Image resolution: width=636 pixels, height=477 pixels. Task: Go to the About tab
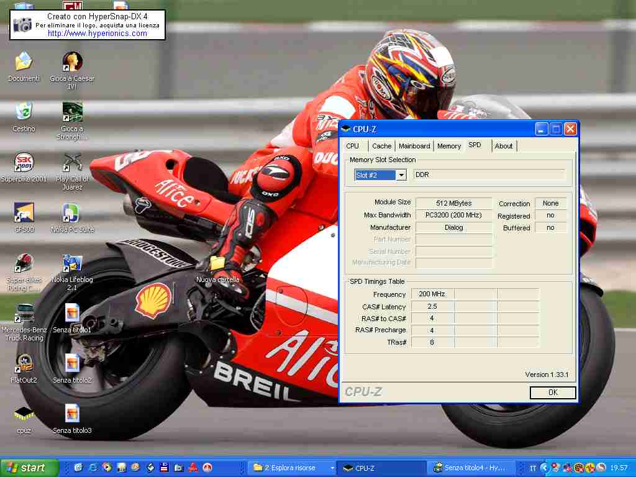pyautogui.click(x=504, y=146)
